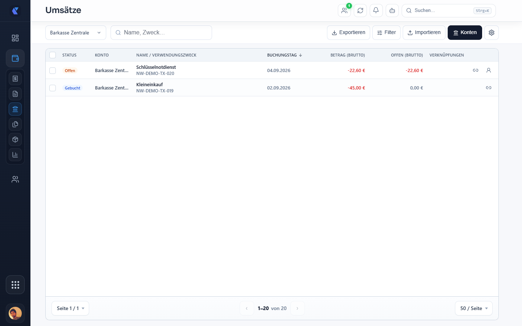The height and width of the screenshot is (326, 522).
Task: Open the Filter button
Action: (386, 33)
